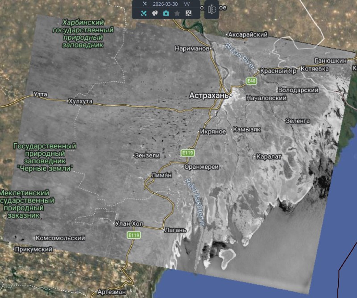The image size is (357, 298).
Task: Take a snapshot with the camera icon
Action: [x=166, y=13]
